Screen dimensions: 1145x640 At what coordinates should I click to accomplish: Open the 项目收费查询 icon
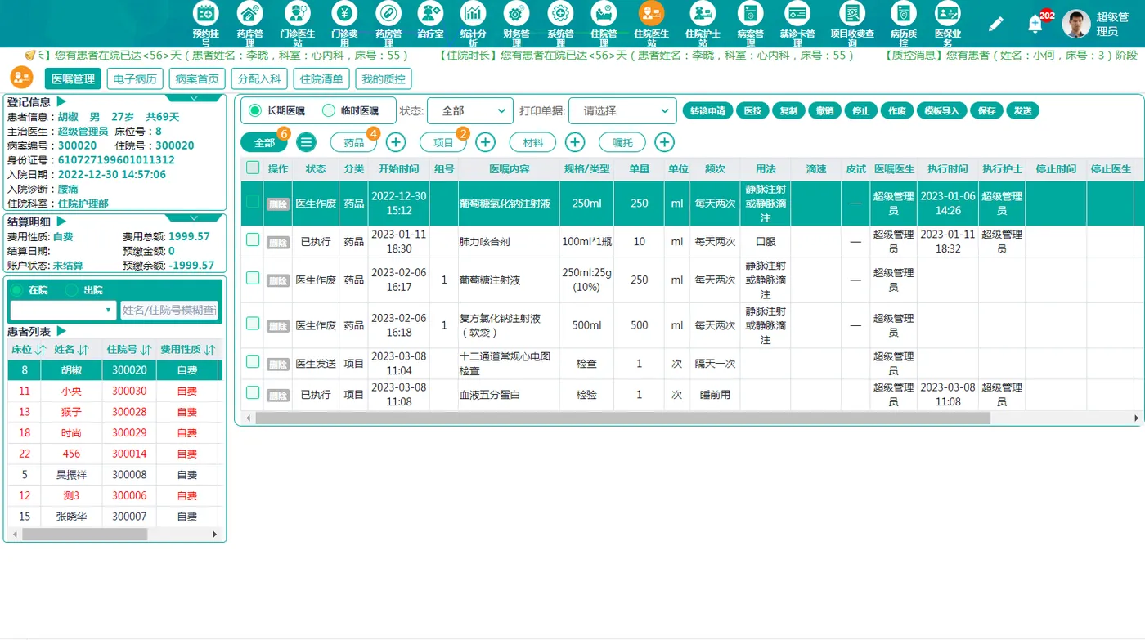852,13
